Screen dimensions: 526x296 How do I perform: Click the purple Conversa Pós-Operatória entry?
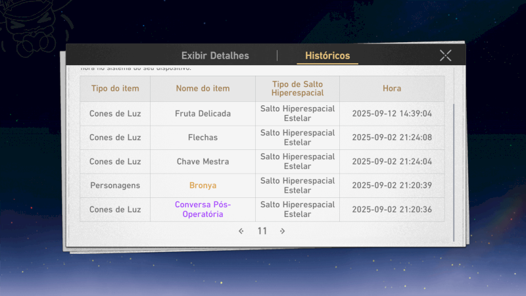click(203, 209)
